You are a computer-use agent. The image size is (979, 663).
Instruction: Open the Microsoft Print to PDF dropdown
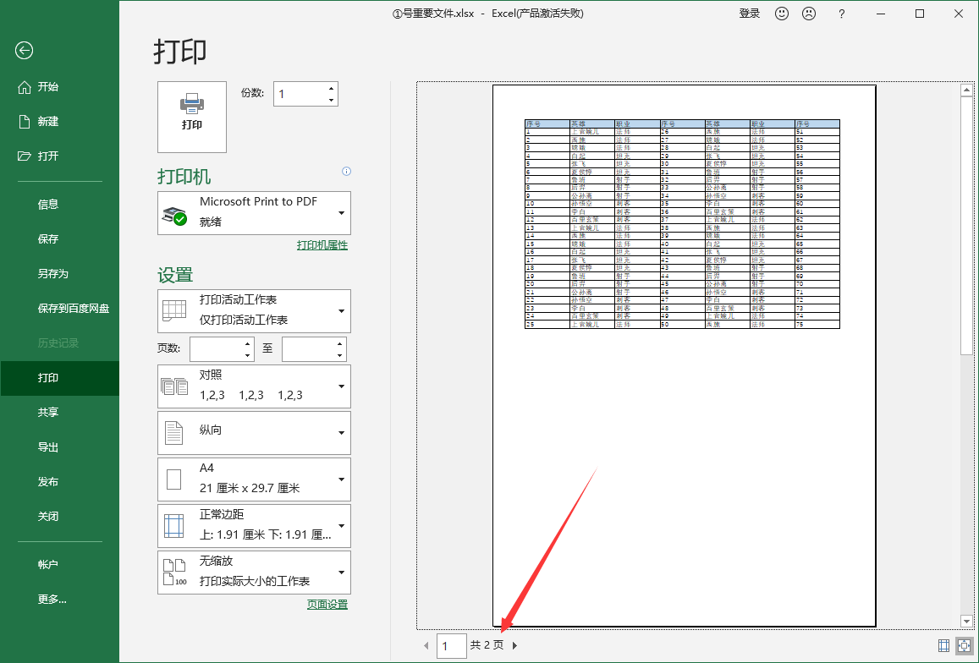(254, 213)
